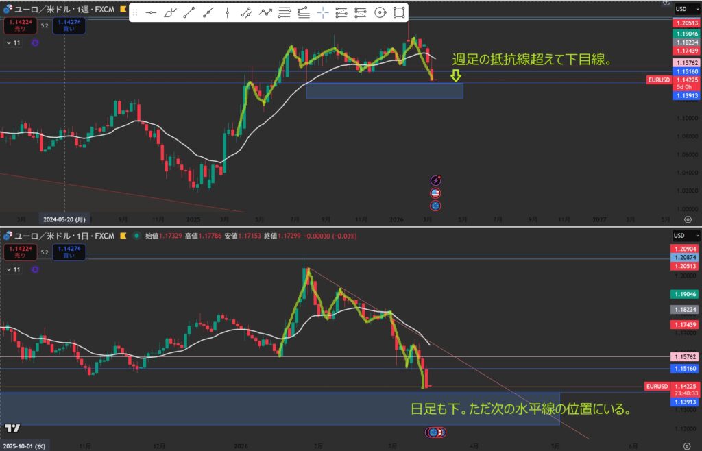Screen dimensions: 702x451
Task: Open USD currency dropdown on weekly chart
Action: click(x=683, y=9)
